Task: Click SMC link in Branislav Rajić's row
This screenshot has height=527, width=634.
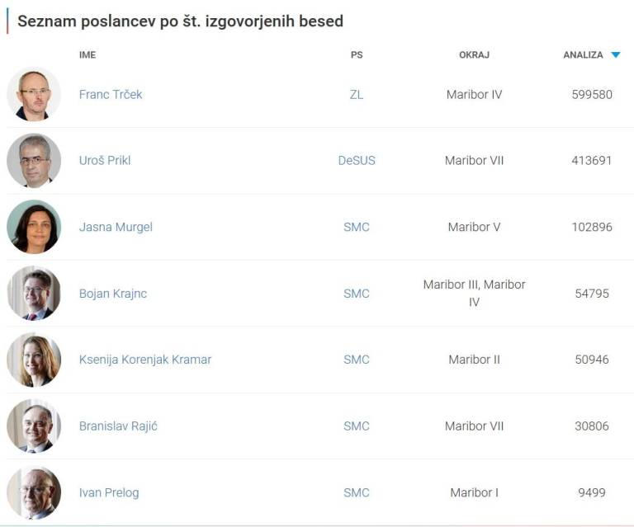Action: click(357, 426)
